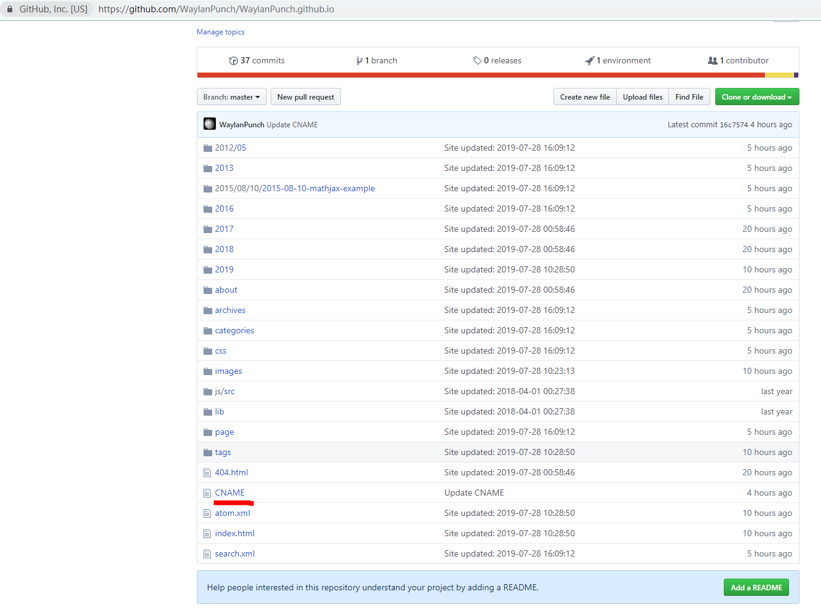Open the 2017 folder link
821x610 pixels.
pos(224,229)
